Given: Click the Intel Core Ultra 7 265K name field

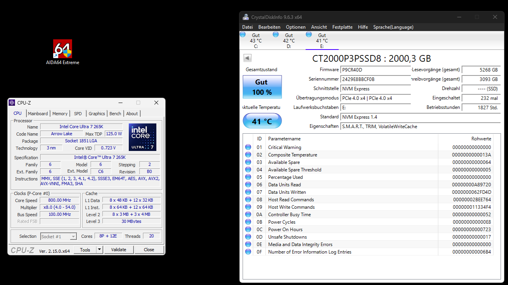Looking at the screenshot, I should click(81, 127).
